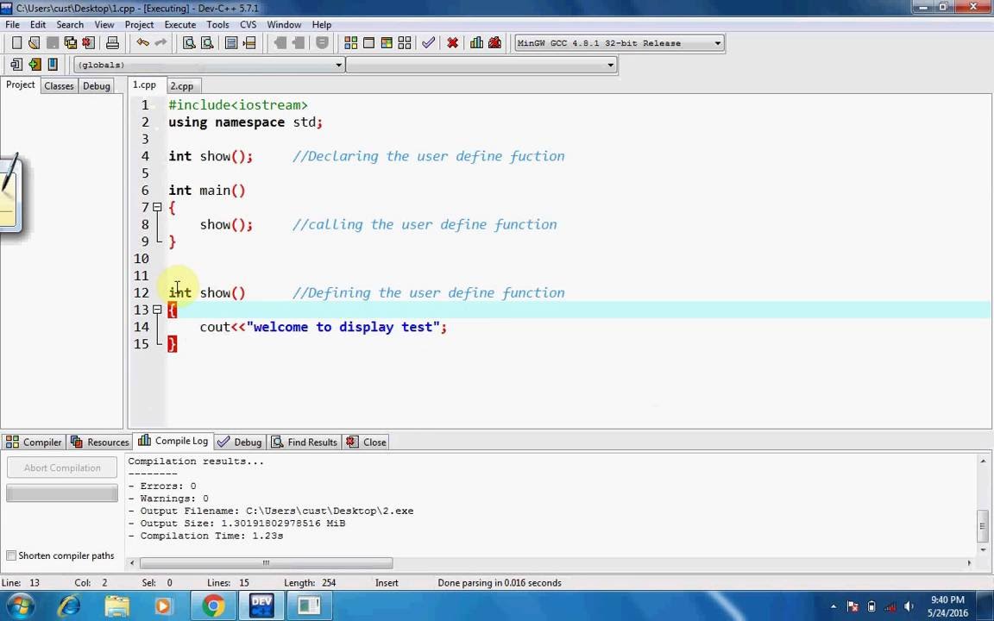Open the Project menu
This screenshot has width=994, height=621.
click(140, 25)
